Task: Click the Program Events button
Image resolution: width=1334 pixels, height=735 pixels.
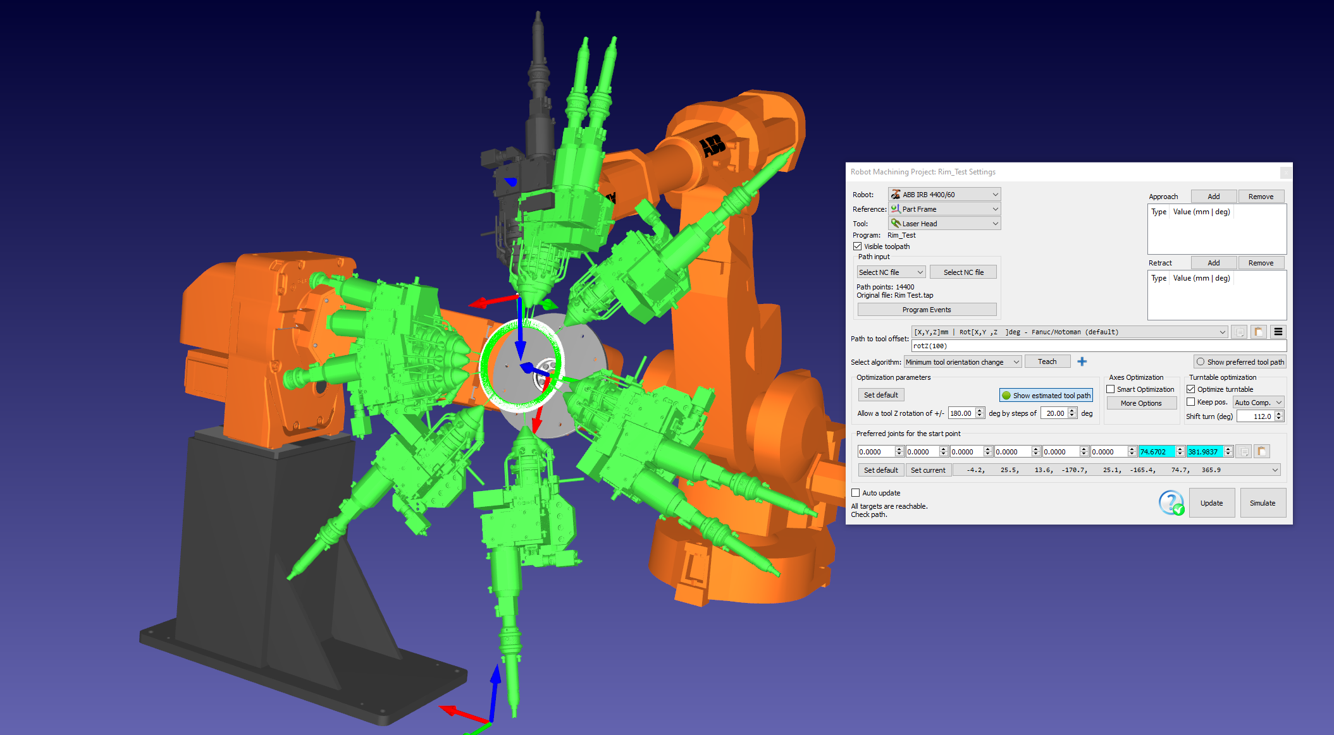Action: tap(926, 310)
